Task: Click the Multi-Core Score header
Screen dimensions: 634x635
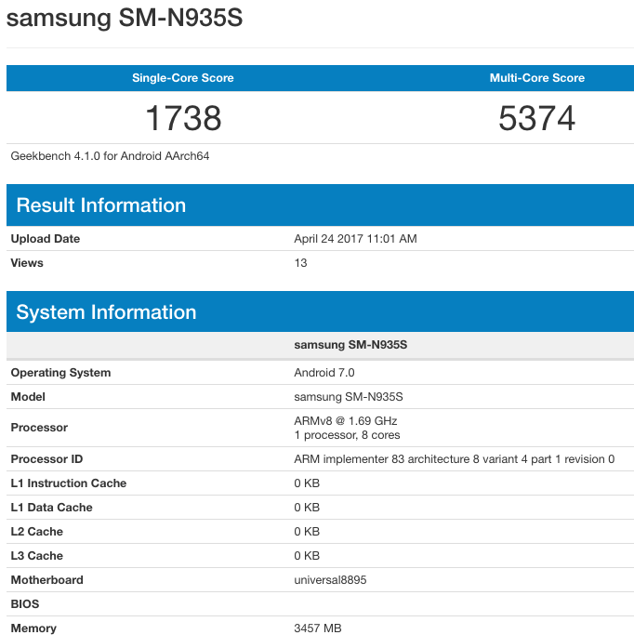Action: click(x=536, y=78)
